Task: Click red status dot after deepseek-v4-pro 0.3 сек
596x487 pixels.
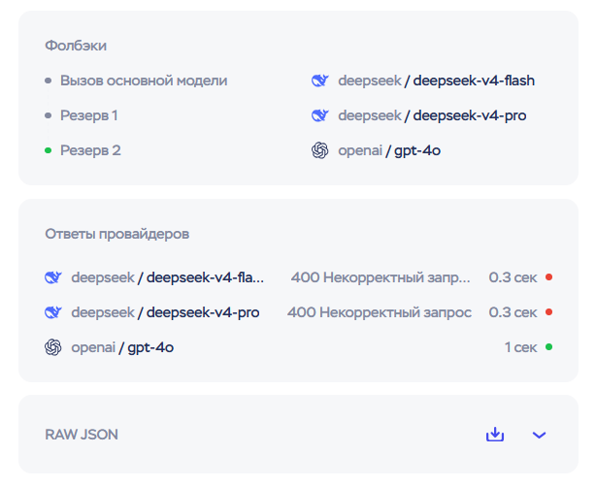Action: 548,311
